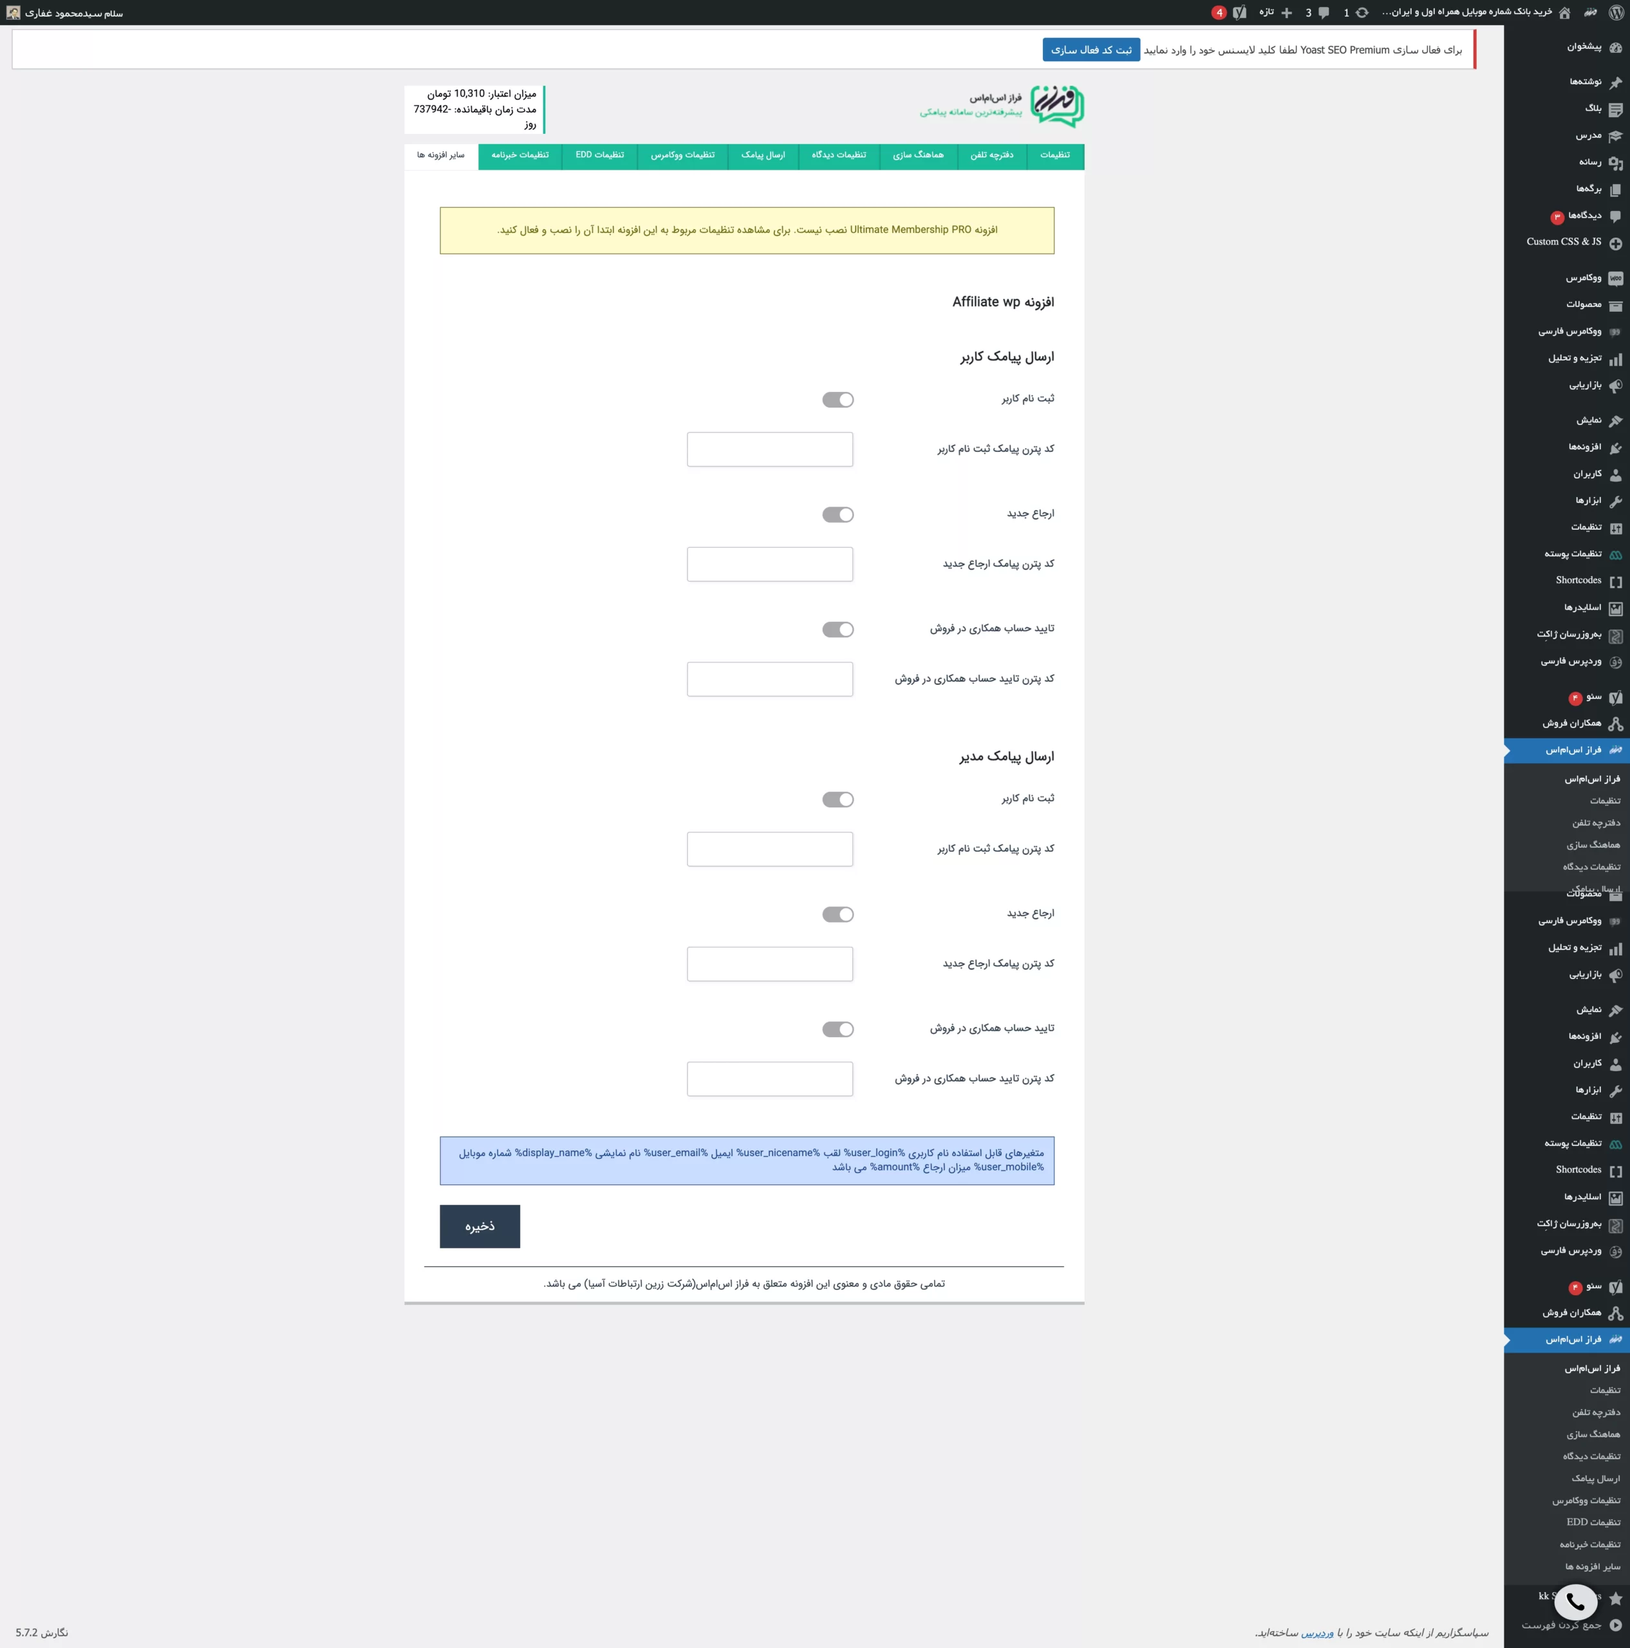The height and width of the screenshot is (1648, 1630).
Task: Click the floating phone call button
Action: (x=1575, y=1602)
